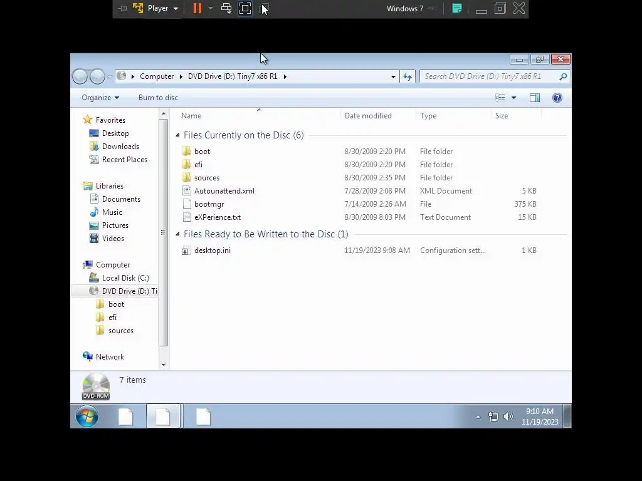The image size is (642, 481).
Task: Select the sources folder in file list
Action: (x=207, y=177)
